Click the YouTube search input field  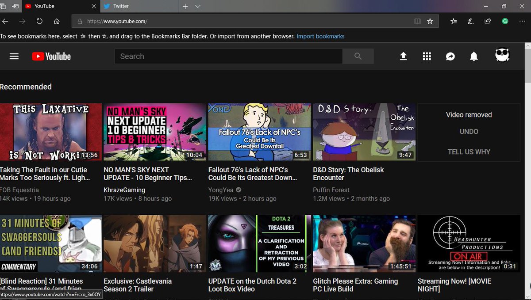click(228, 56)
